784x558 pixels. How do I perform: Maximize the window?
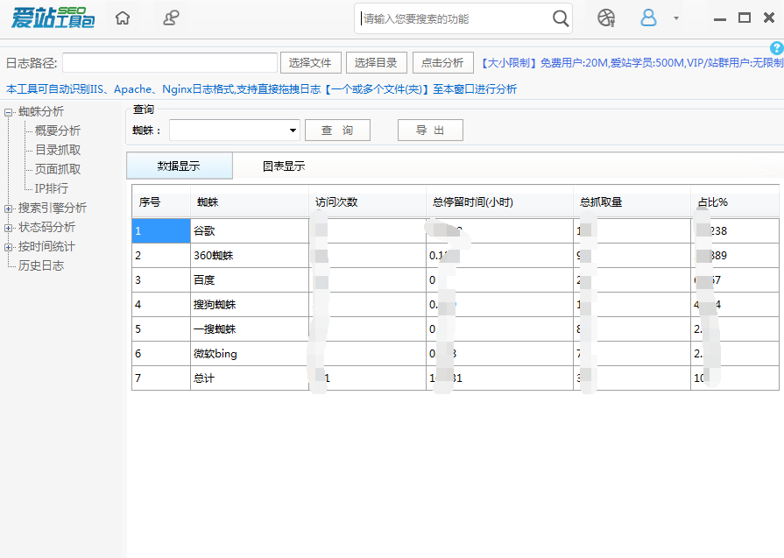point(745,18)
